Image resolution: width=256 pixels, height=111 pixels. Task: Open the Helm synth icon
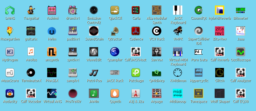[52, 31]
